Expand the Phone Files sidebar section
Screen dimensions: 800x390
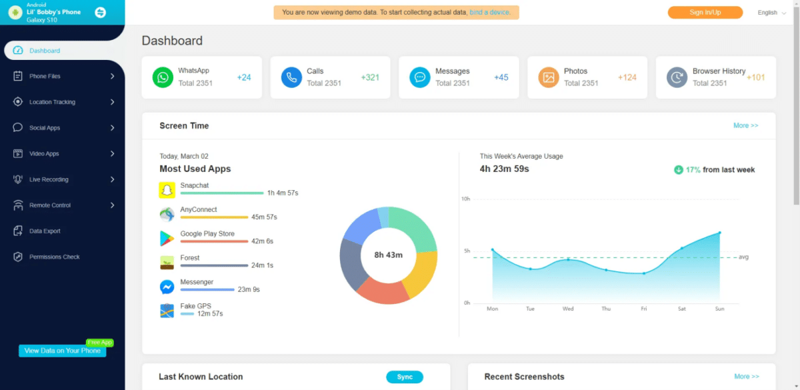tap(62, 75)
